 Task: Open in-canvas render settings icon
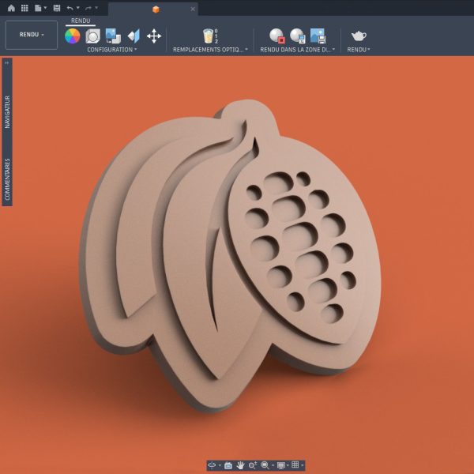(298, 36)
